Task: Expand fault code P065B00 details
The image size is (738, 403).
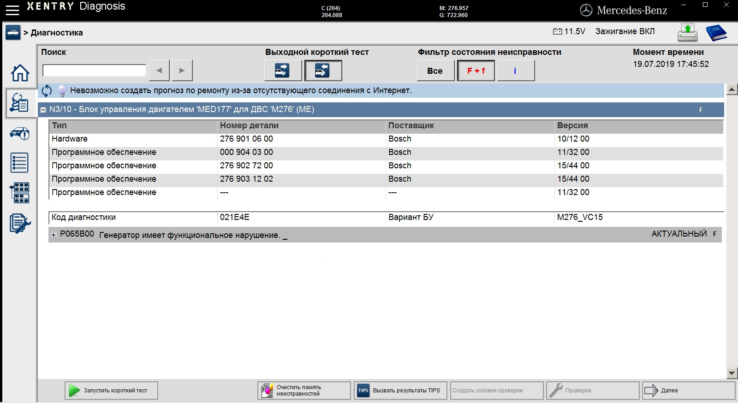Action: (x=54, y=235)
